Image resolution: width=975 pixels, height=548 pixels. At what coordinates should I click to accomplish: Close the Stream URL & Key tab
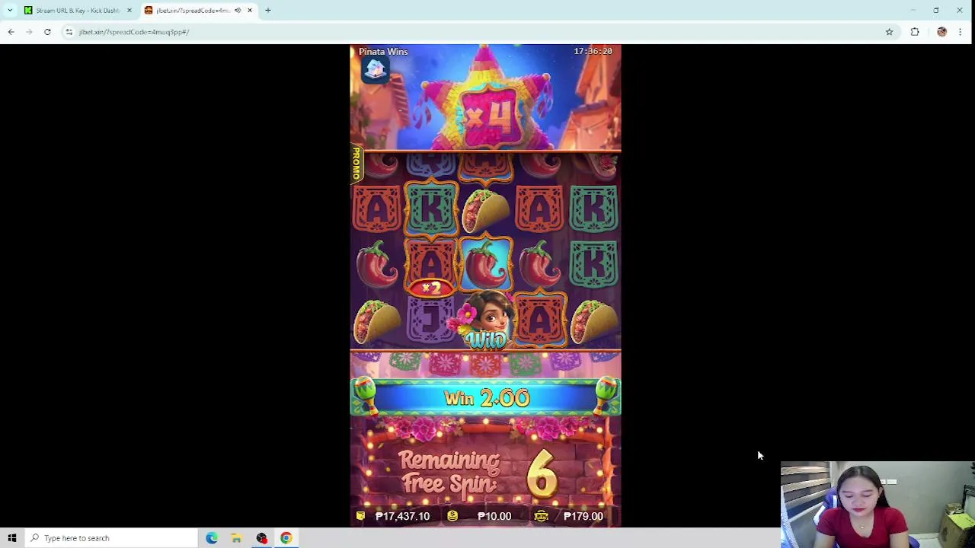(x=129, y=10)
